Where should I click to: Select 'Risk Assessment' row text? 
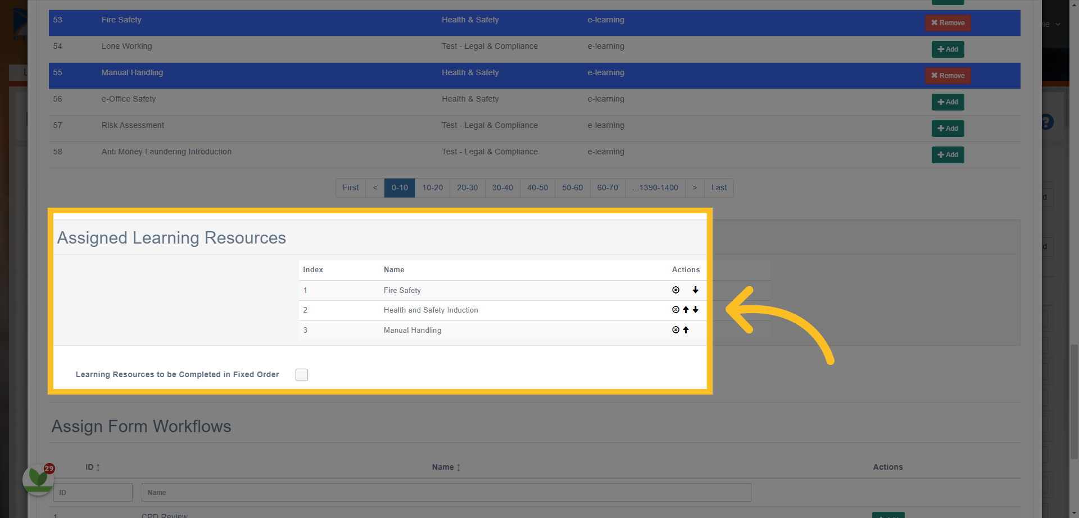[x=133, y=125]
